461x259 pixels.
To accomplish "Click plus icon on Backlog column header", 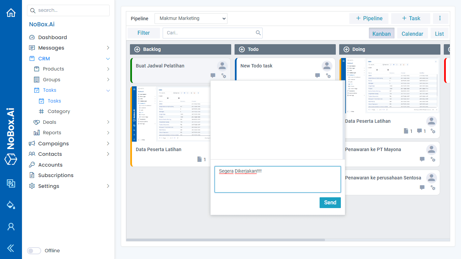I will point(137,49).
